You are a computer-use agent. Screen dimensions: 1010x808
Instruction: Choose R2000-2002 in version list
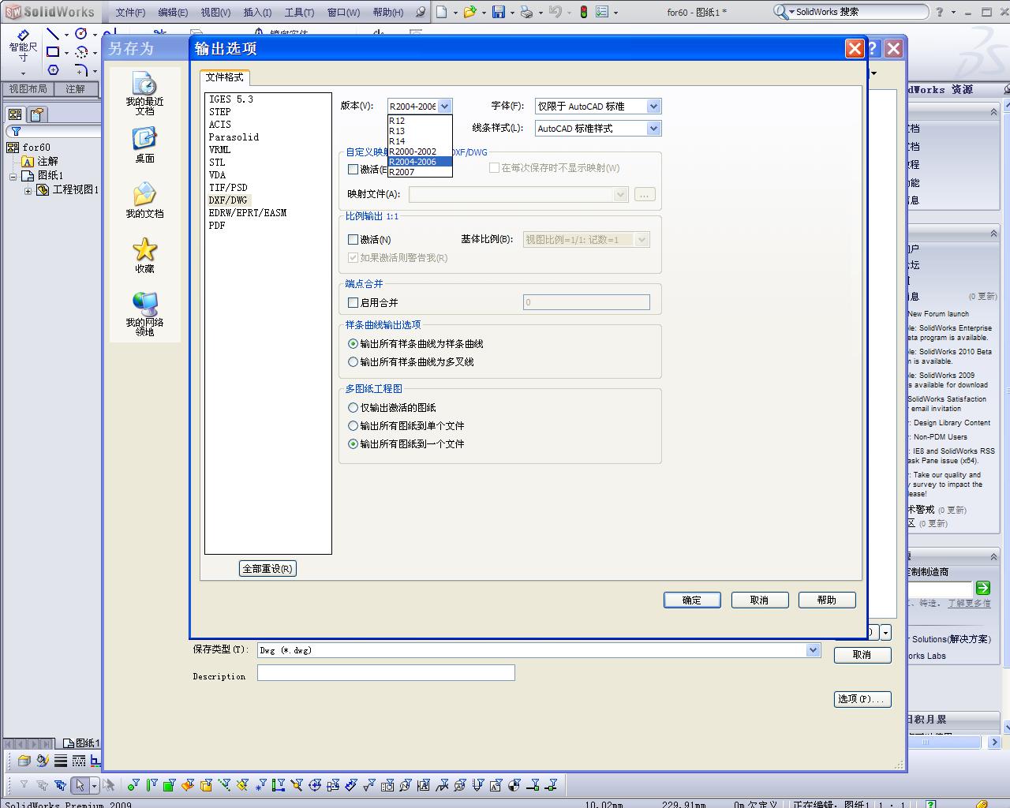pyautogui.click(x=420, y=151)
